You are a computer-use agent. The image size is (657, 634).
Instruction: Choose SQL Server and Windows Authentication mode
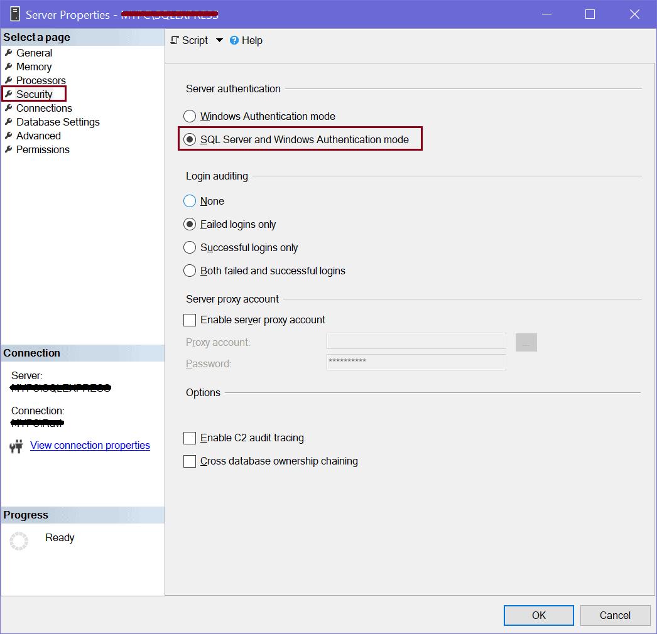[190, 139]
